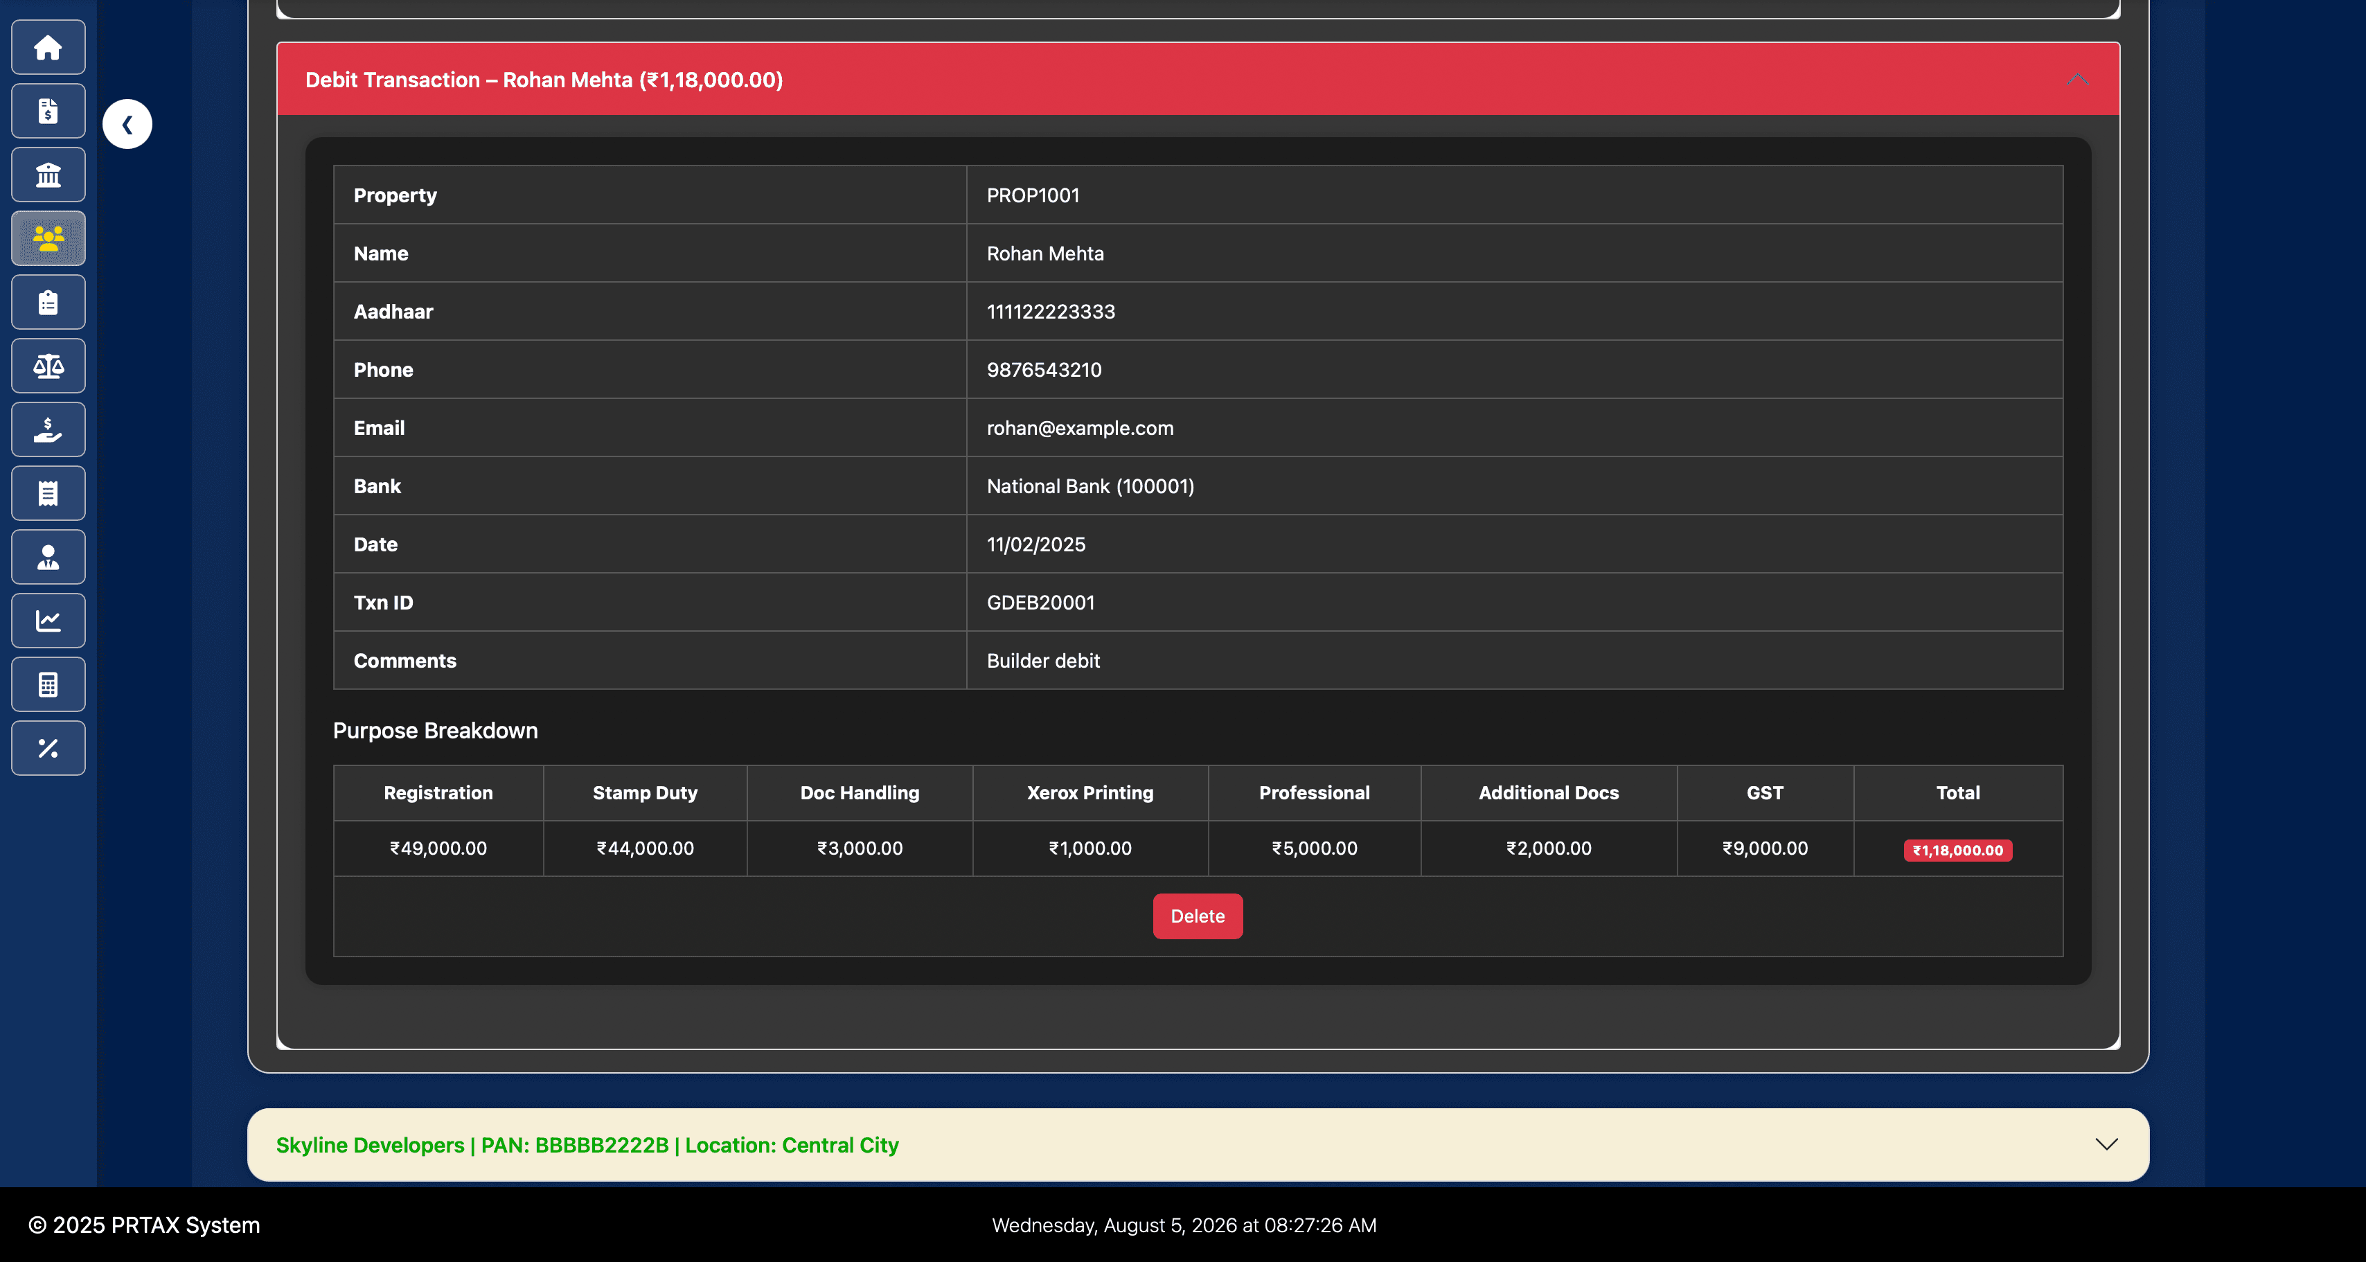Click the Name value Rohan Mehta
2366x1262 pixels.
tap(1045, 254)
